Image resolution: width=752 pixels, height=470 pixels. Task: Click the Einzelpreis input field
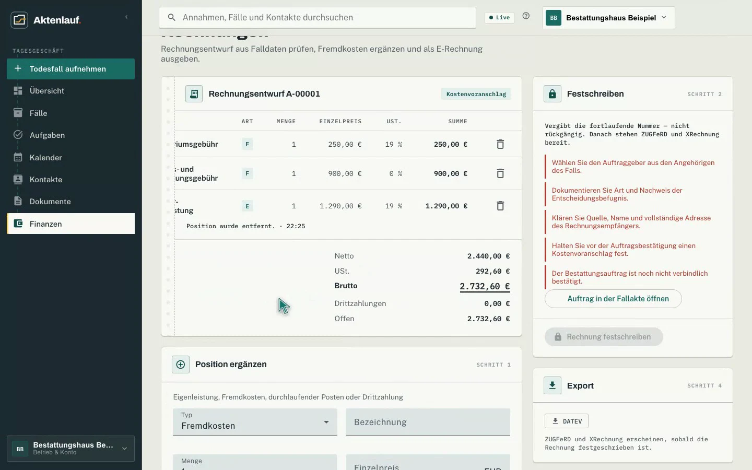coord(428,462)
